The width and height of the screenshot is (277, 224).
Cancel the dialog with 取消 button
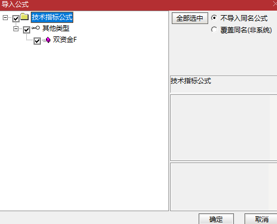click(261, 219)
